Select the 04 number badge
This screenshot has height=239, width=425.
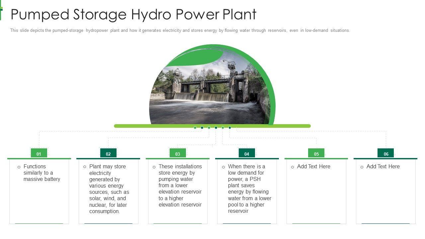point(247,153)
